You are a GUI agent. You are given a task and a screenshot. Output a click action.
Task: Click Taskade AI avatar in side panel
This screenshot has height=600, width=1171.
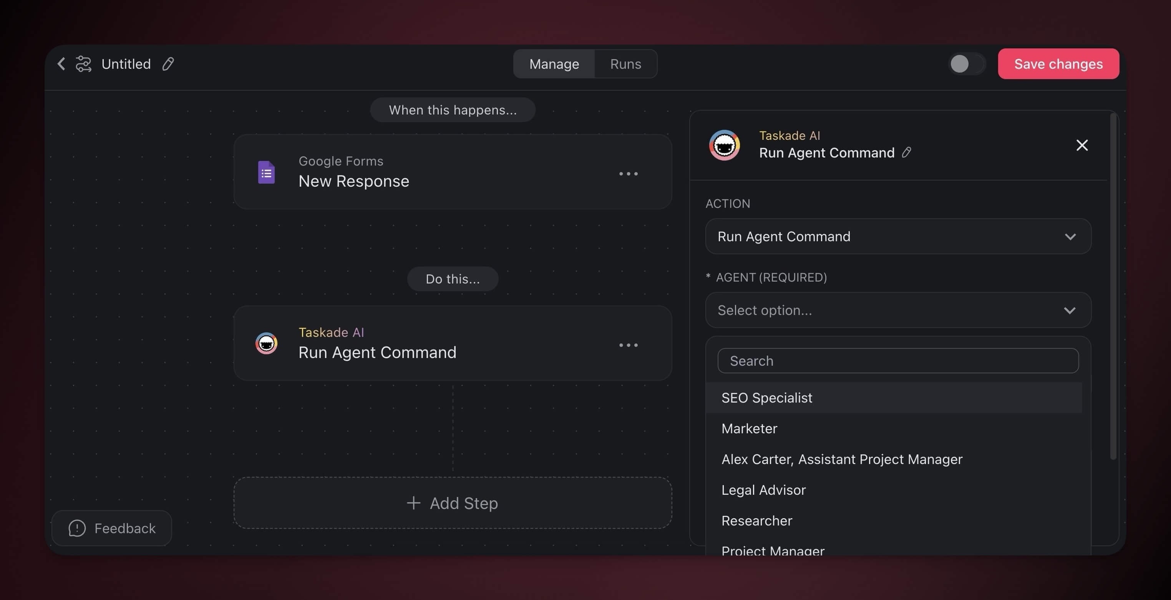click(724, 145)
